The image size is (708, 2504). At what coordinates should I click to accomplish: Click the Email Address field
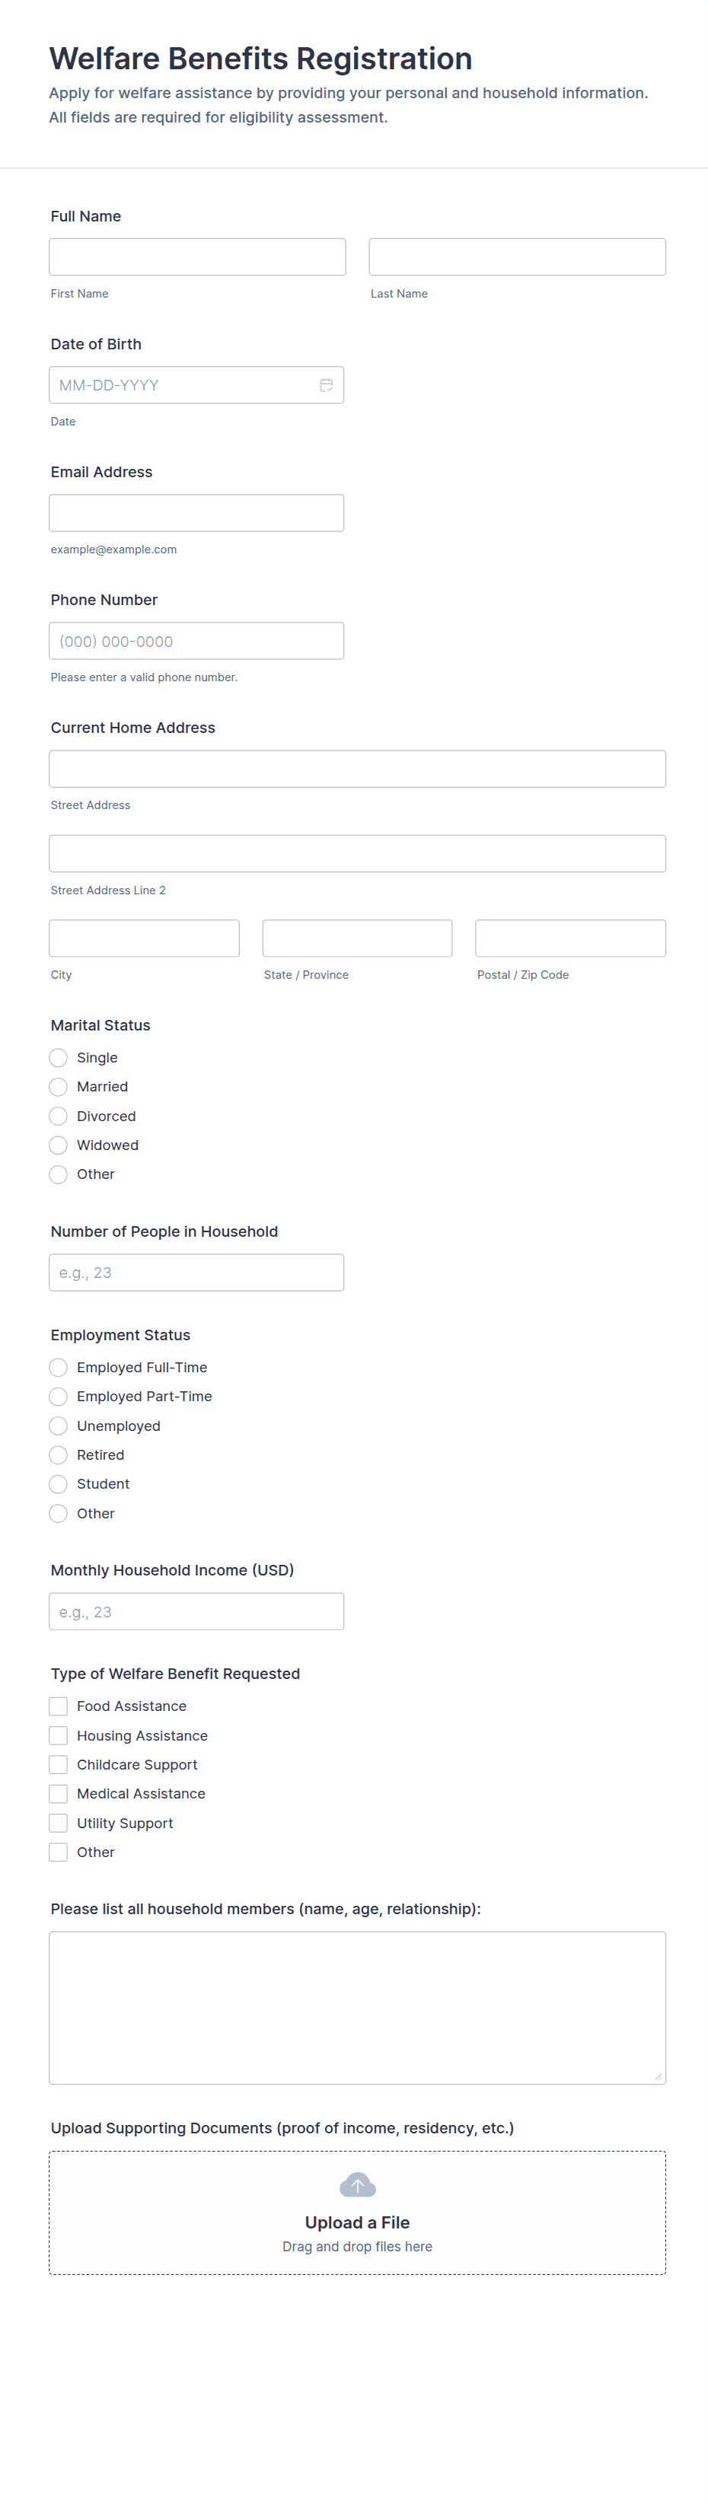(196, 513)
